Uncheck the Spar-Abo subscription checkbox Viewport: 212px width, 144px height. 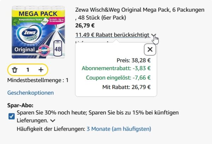(12, 116)
